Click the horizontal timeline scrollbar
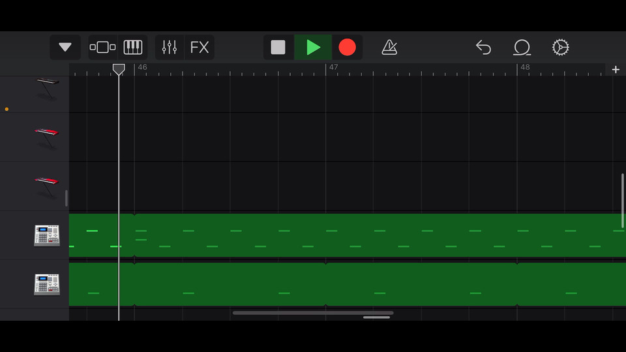 click(x=313, y=313)
